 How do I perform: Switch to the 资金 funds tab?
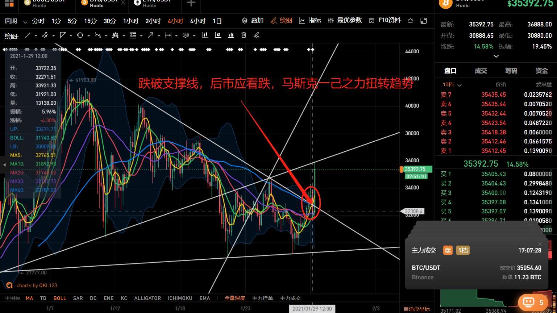(541, 71)
